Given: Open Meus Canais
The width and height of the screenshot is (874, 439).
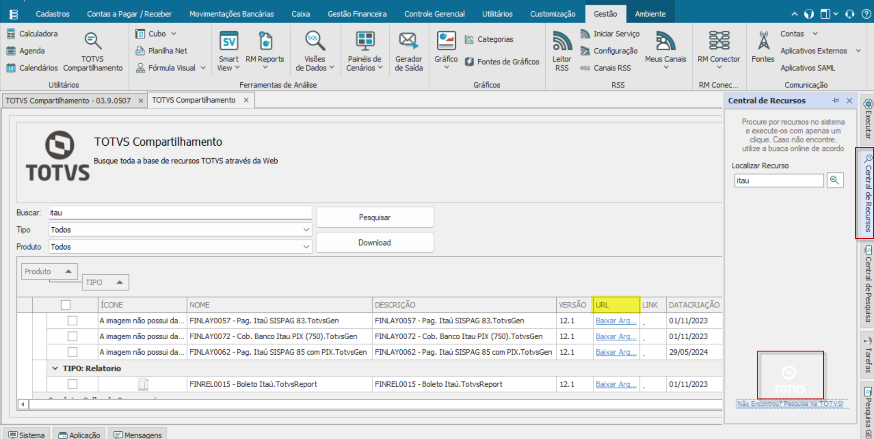Looking at the screenshot, I should 665,50.
